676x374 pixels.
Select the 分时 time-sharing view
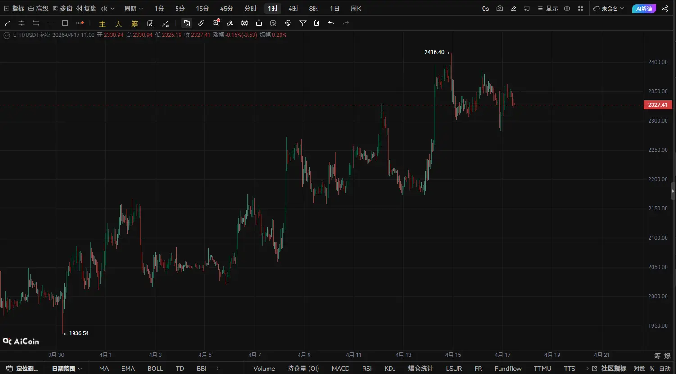[x=250, y=9]
